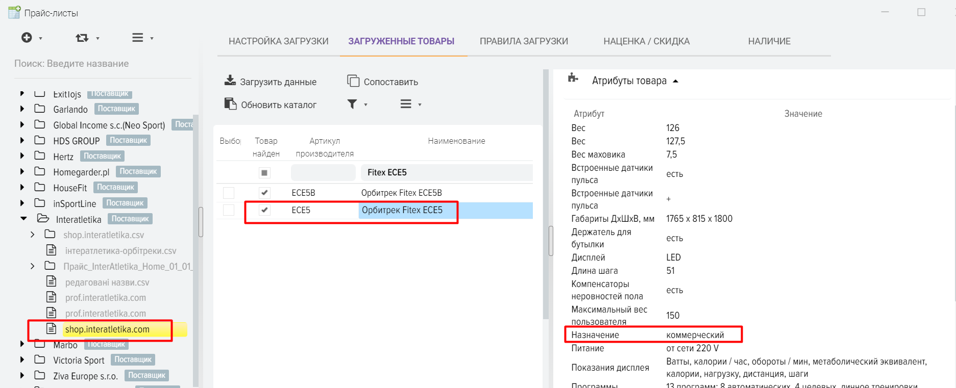This screenshot has width=956, height=388.
Task: Click Сопоставить button
Action: (383, 82)
